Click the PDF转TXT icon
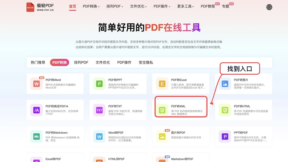Image resolution: width=288 pixels, height=162 pixels. (99, 110)
